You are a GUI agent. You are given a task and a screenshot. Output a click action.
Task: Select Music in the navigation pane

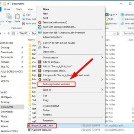pos(4,117)
